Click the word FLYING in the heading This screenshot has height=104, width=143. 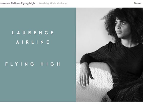point(20,64)
